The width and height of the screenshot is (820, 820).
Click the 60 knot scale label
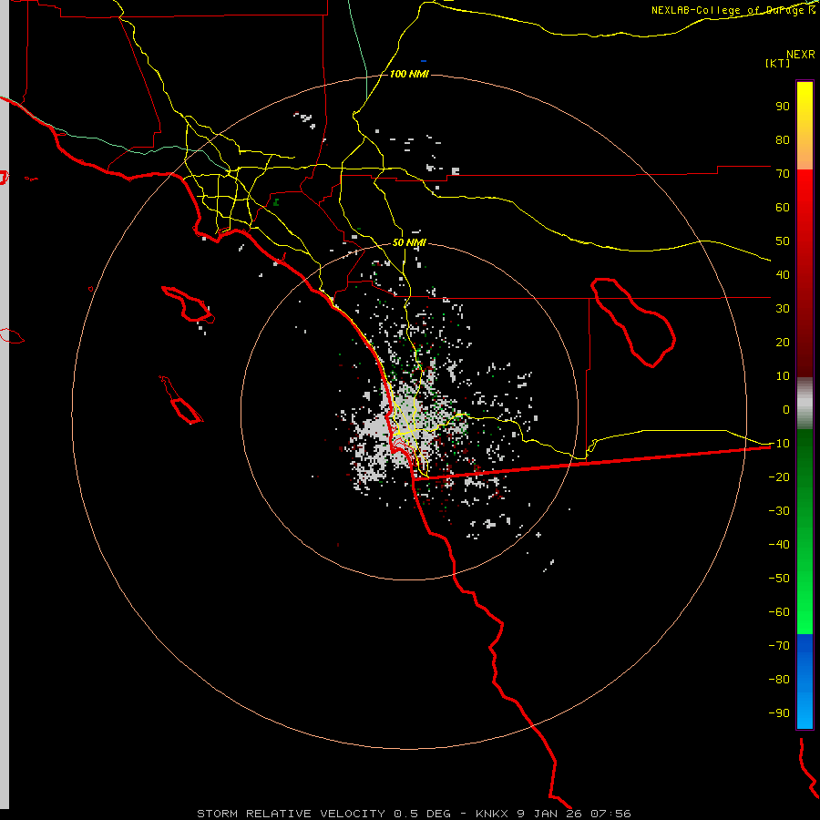coord(783,207)
